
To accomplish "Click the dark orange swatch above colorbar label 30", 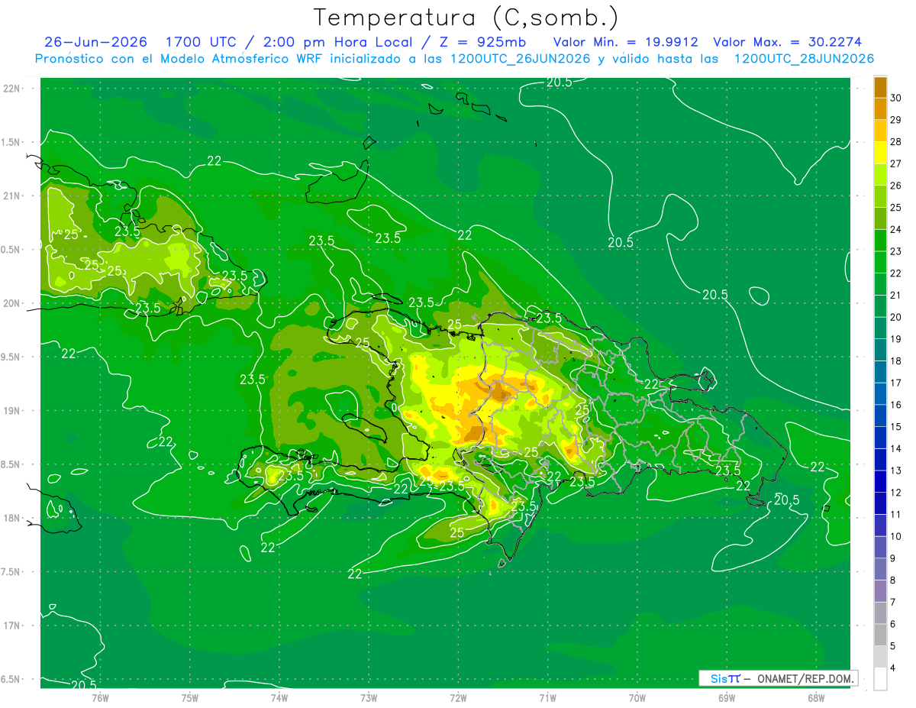I will click(x=880, y=88).
